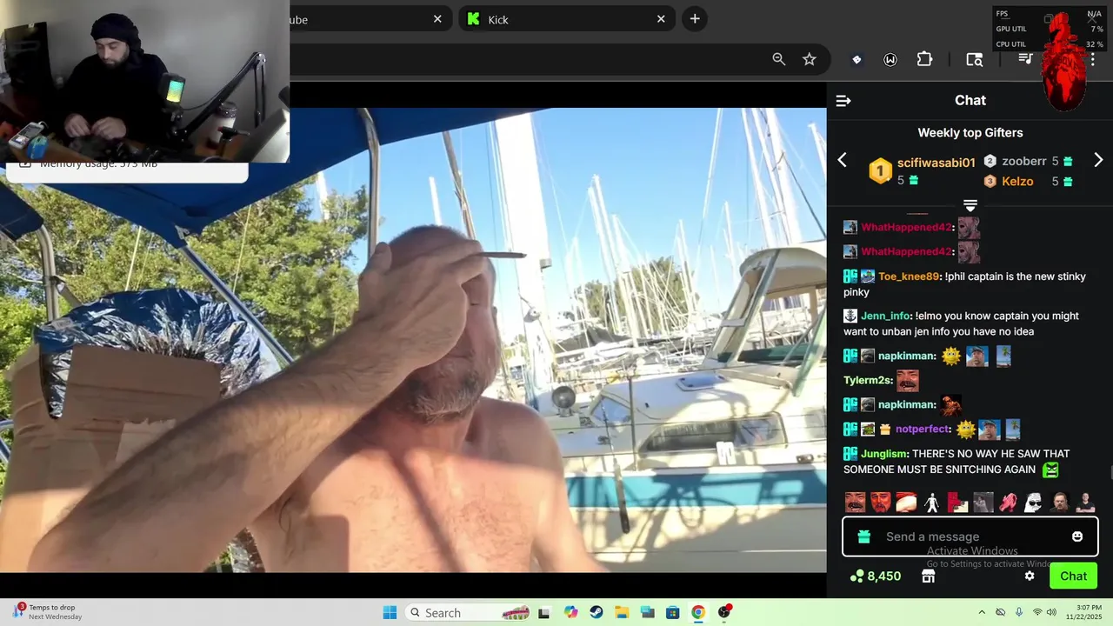1113x626 pixels.
Task: Bookmark this page with the star icon
Action: click(x=810, y=59)
